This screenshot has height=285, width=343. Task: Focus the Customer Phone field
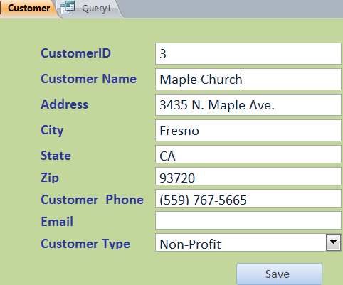(x=248, y=198)
